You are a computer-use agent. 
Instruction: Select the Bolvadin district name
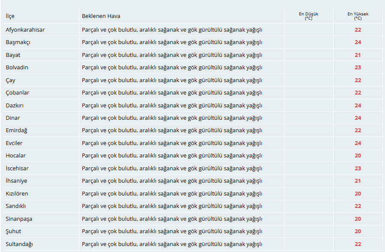coord(17,68)
